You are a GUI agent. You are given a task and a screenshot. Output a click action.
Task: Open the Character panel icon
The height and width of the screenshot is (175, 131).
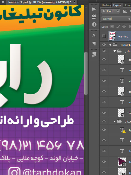(x=94, y=36)
